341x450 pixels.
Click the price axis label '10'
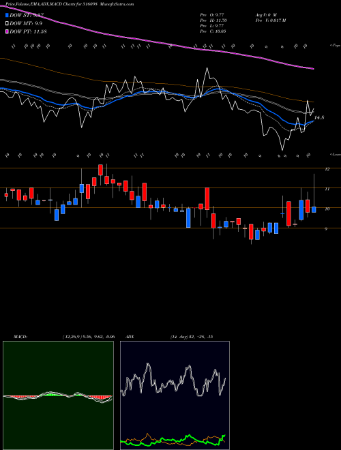(x=327, y=209)
